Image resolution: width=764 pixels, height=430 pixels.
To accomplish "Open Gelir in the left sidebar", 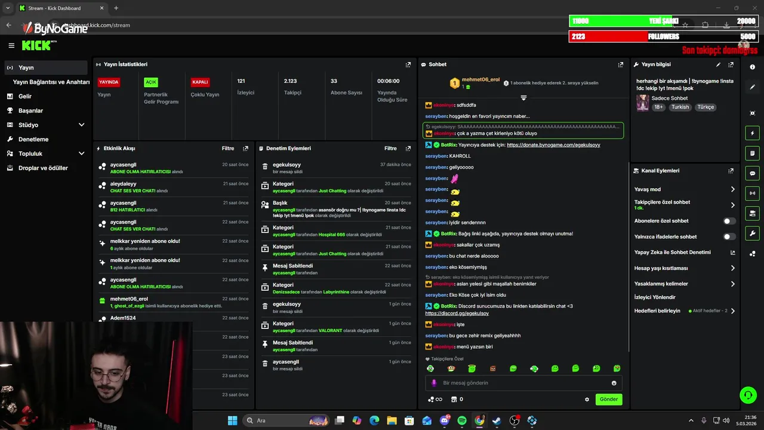I will 47,96.
